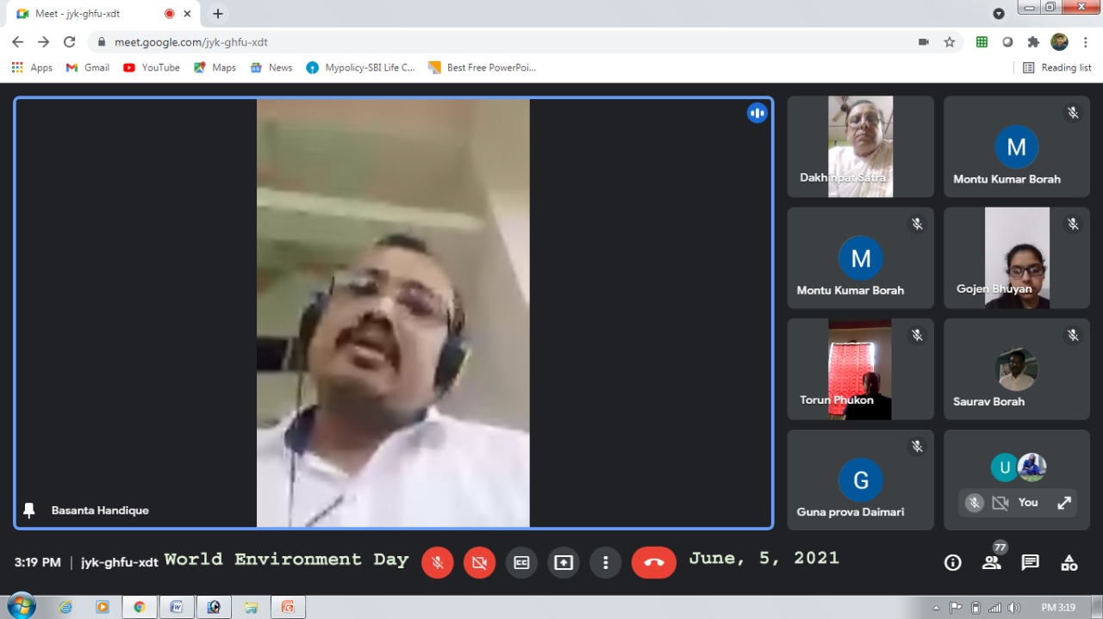Open Mypolicy-SBI Life bookmark
1103x619 pixels.
pyautogui.click(x=361, y=67)
